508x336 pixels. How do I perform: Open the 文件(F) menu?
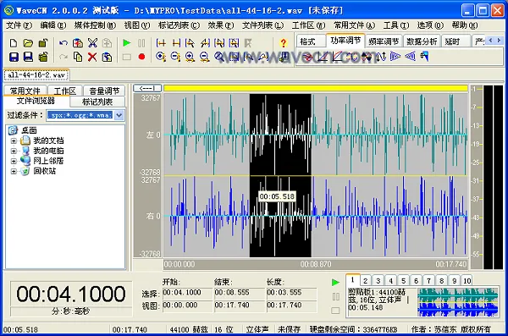[x=19, y=25]
